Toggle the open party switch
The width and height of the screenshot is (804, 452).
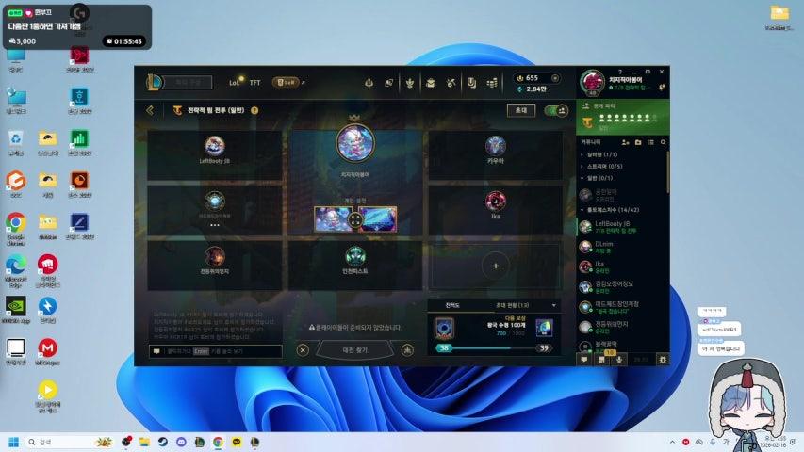(x=554, y=110)
